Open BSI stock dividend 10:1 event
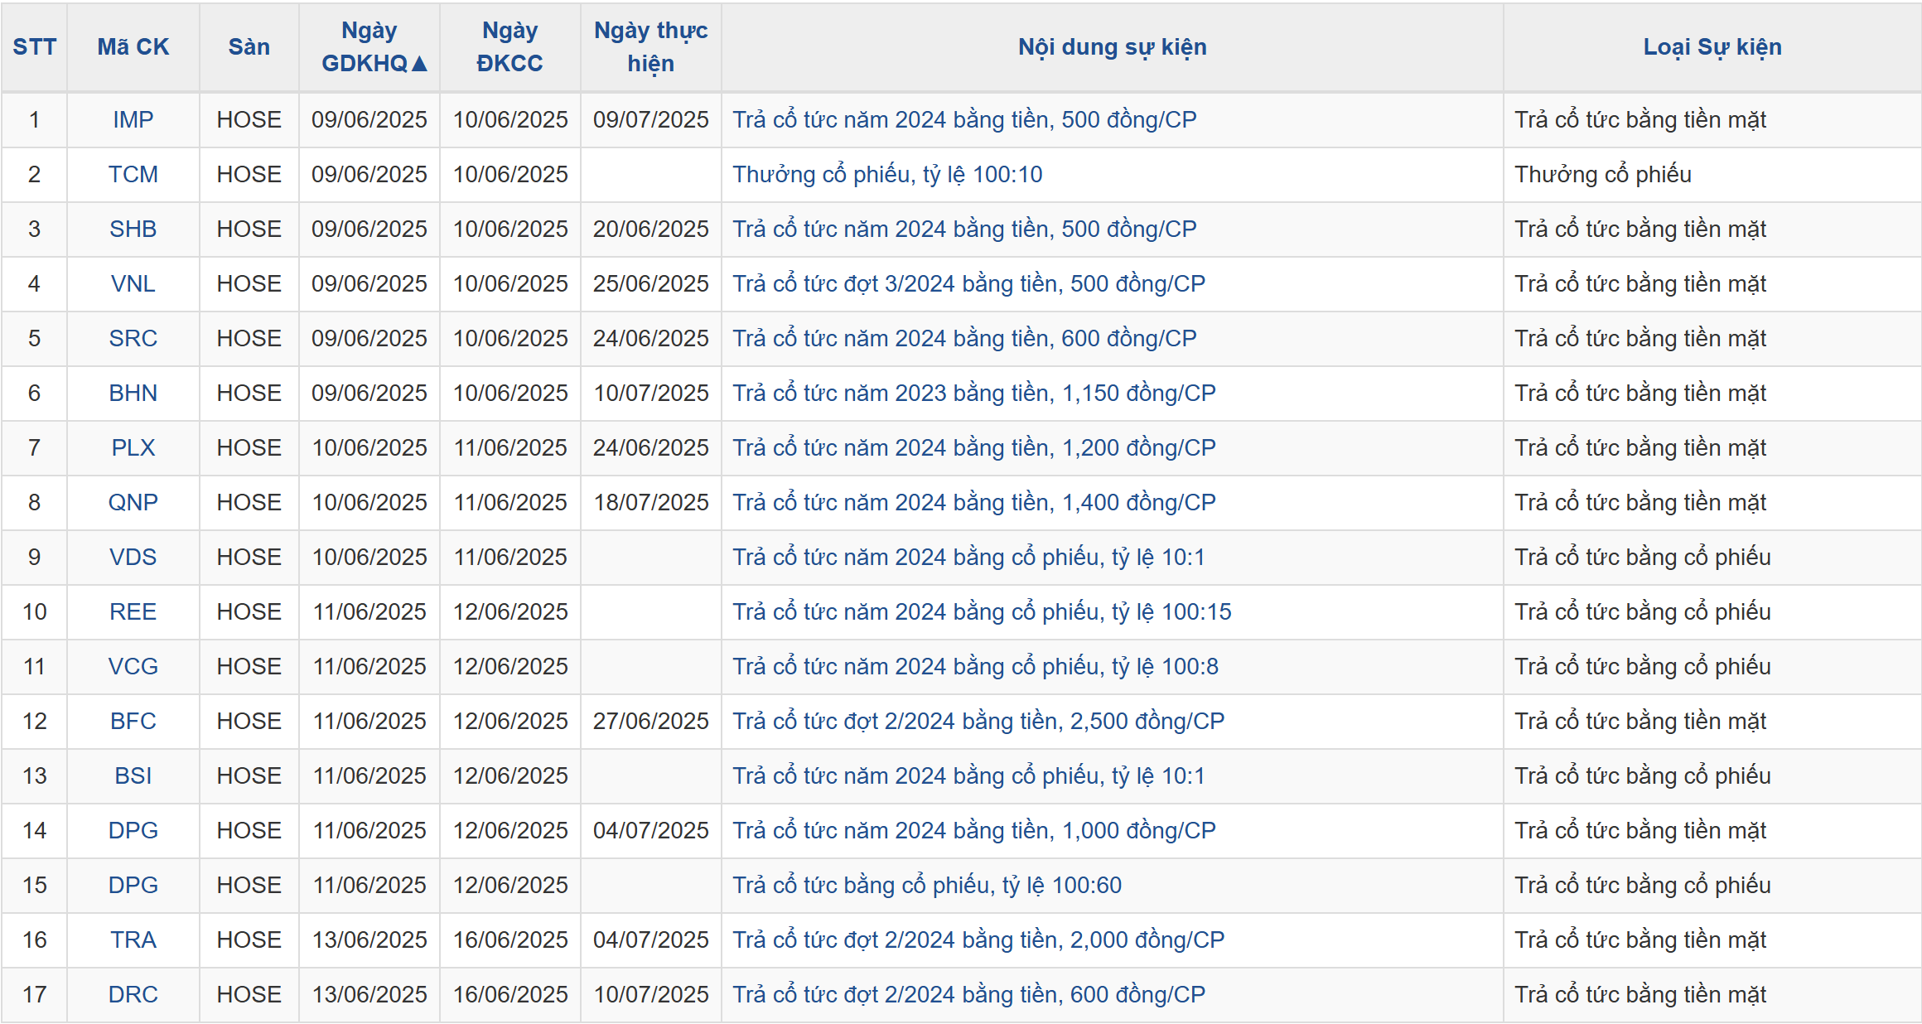This screenshot has height=1024, width=1922. click(x=968, y=775)
